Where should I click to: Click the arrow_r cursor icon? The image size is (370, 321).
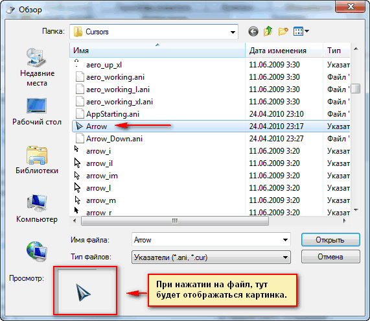[76, 210]
